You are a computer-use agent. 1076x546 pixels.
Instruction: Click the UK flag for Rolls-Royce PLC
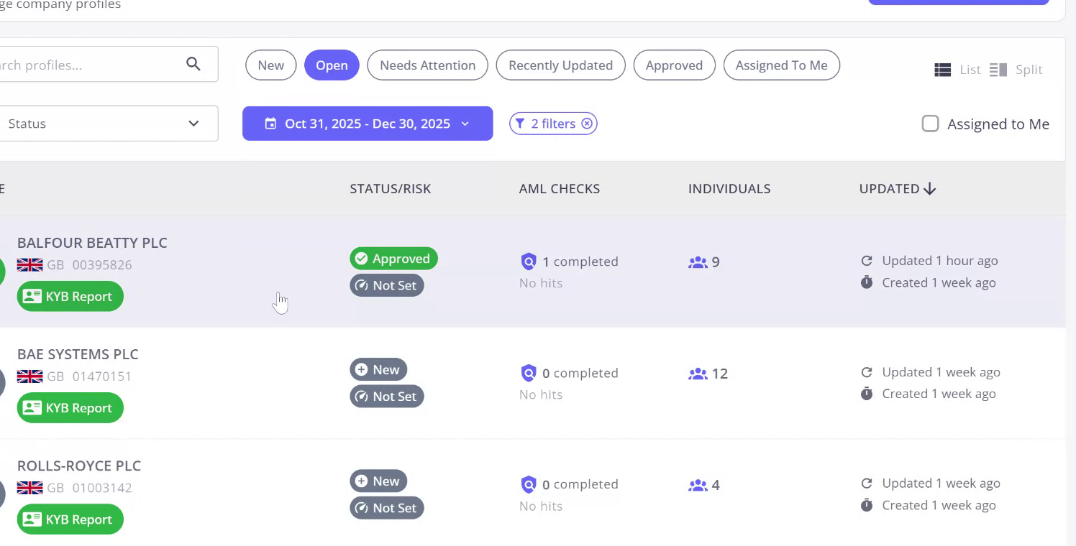(x=29, y=488)
